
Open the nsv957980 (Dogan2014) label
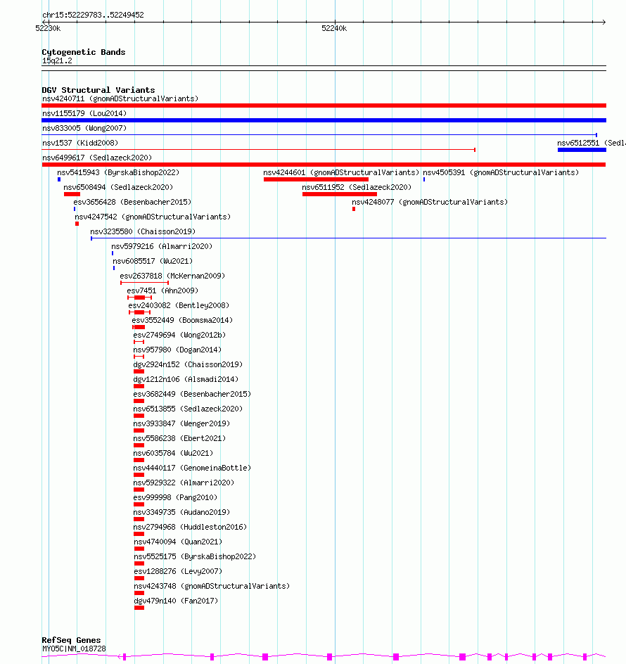(177, 350)
